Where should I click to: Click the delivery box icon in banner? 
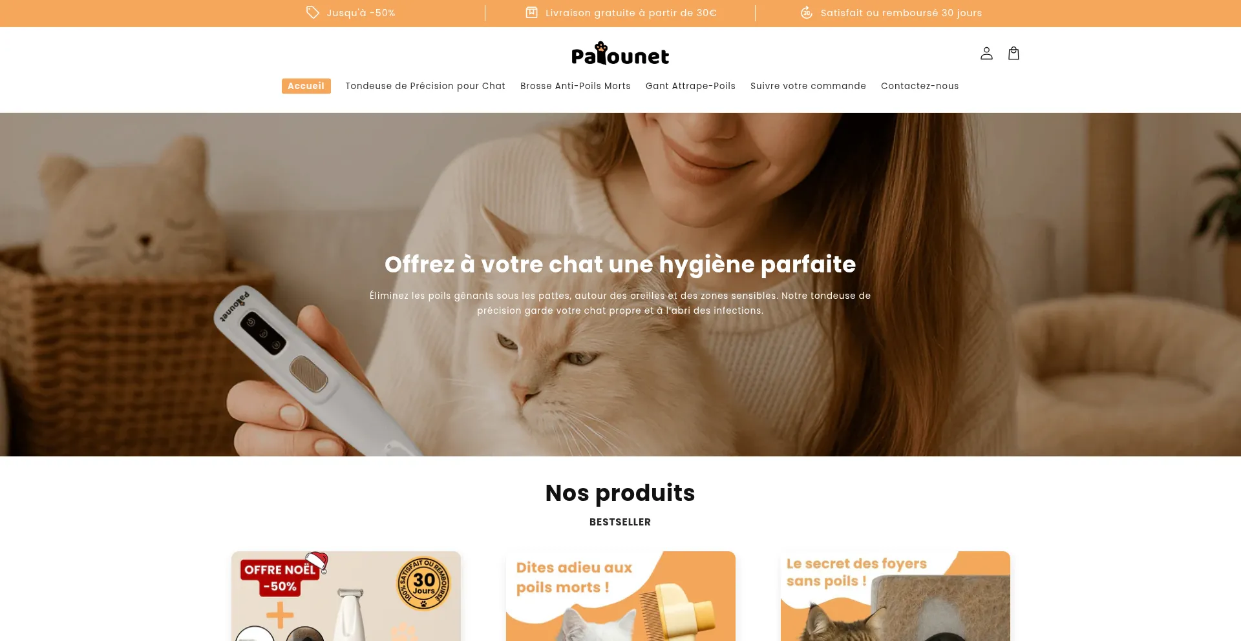pyautogui.click(x=531, y=13)
